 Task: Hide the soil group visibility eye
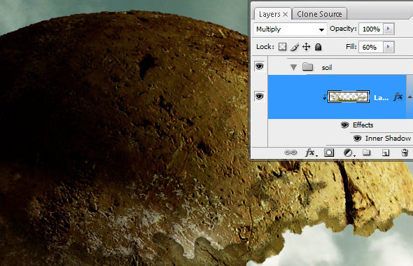point(260,66)
